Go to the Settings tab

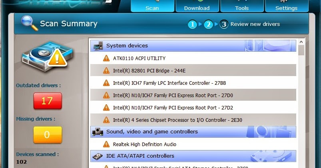click(x=286, y=6)
